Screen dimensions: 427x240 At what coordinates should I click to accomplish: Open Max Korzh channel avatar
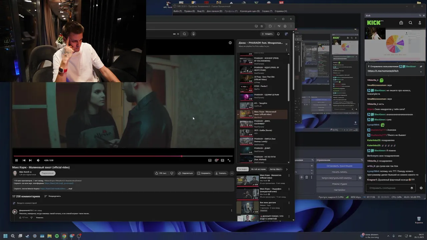coord(15,173)
